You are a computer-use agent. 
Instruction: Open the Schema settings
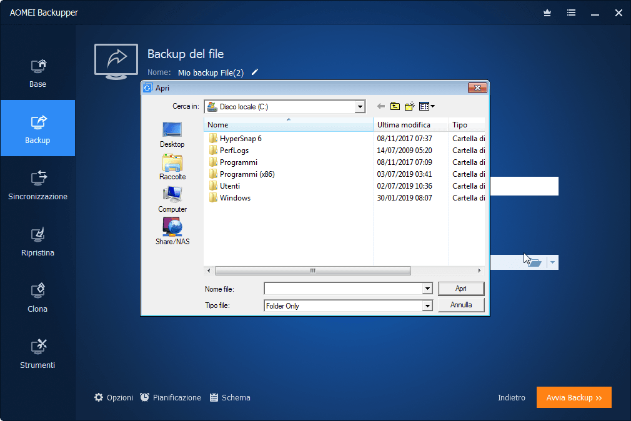click(230, 398)
